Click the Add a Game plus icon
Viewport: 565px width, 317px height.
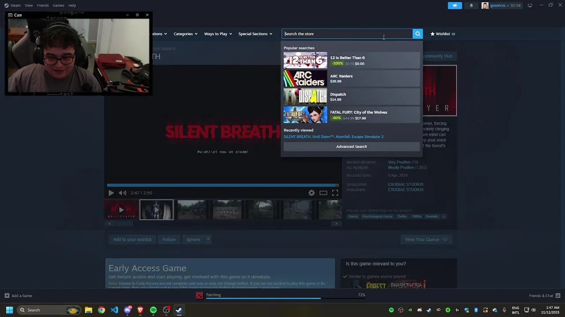coord(7,295)
